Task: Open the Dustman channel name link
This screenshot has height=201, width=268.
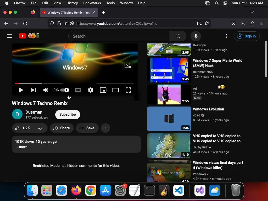Action: (34, 112)
